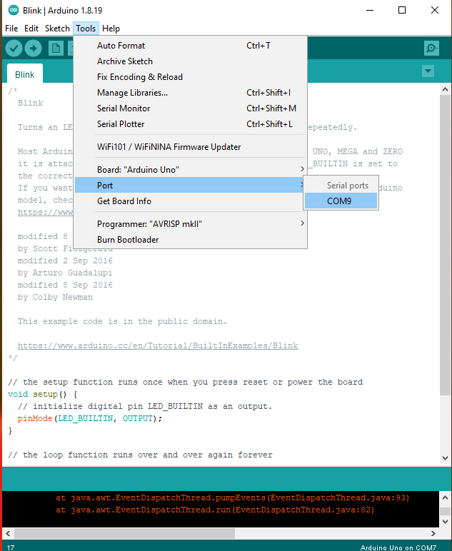Open the Serial Monitor magnifier icon
452x551 pixels.
(431, 48)
